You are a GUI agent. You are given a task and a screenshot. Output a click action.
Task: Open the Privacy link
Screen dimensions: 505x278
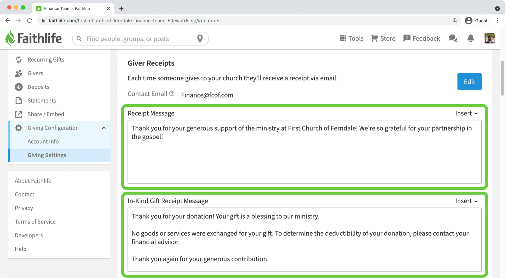point(24,208)
